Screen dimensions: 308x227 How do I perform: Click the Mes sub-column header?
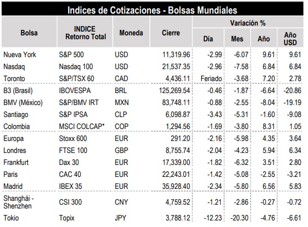237,39
